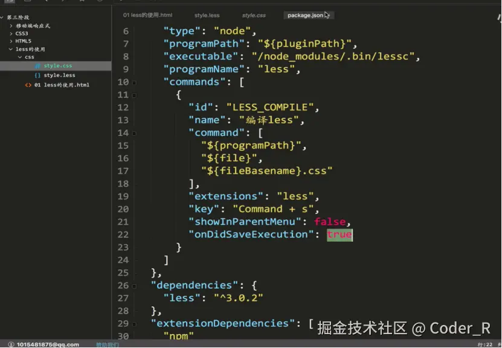
Task: Collapse the css subfolder
Action: (20, 57)
